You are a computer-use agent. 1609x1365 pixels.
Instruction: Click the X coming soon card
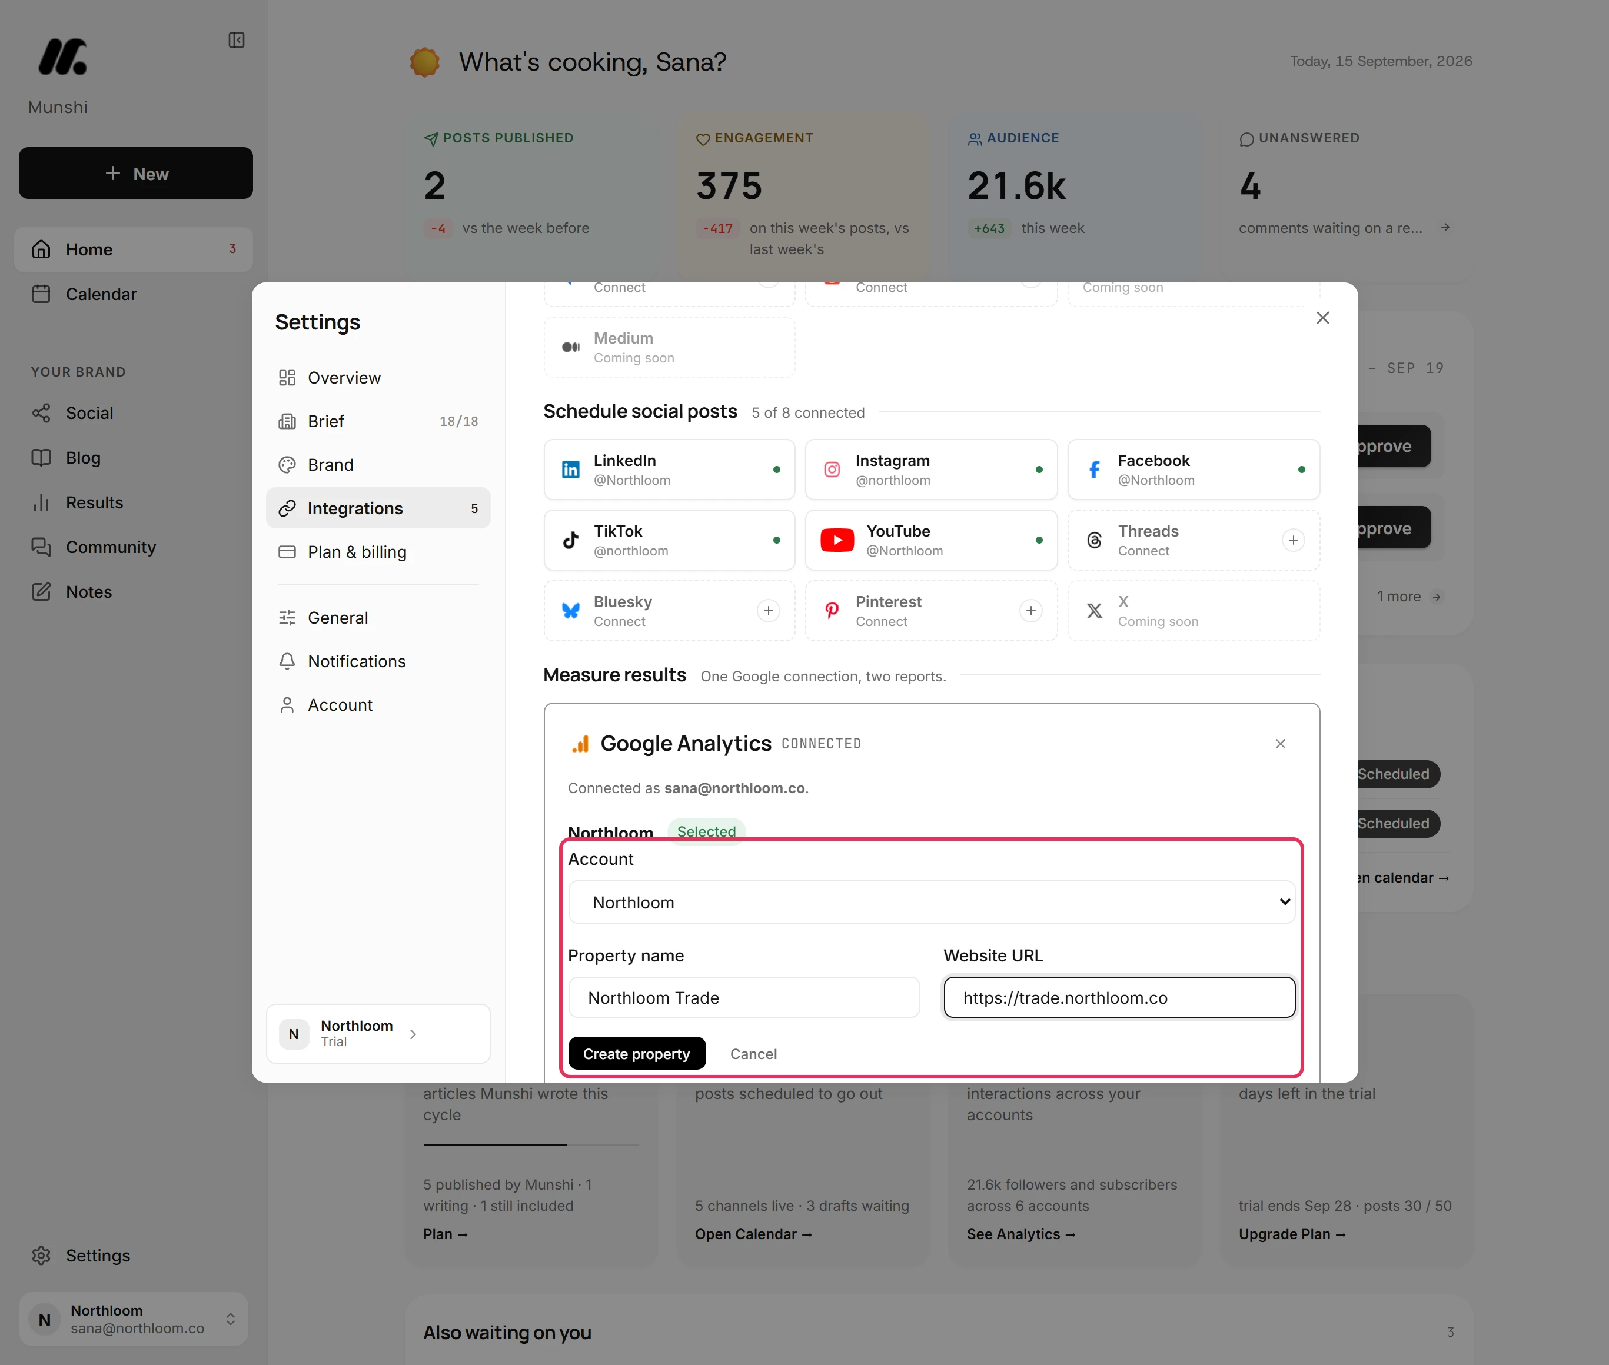tap(1194, 611)
